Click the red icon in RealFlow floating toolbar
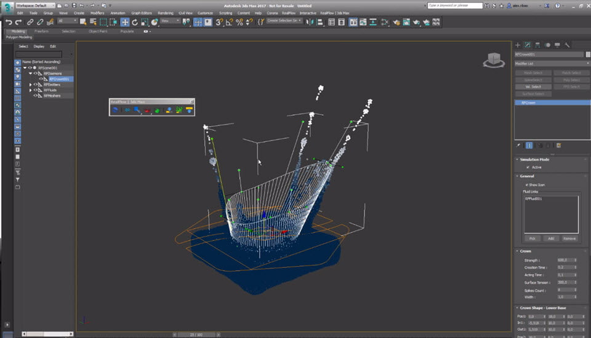Screen dimensions: 591x338 (x=147, y=110)
